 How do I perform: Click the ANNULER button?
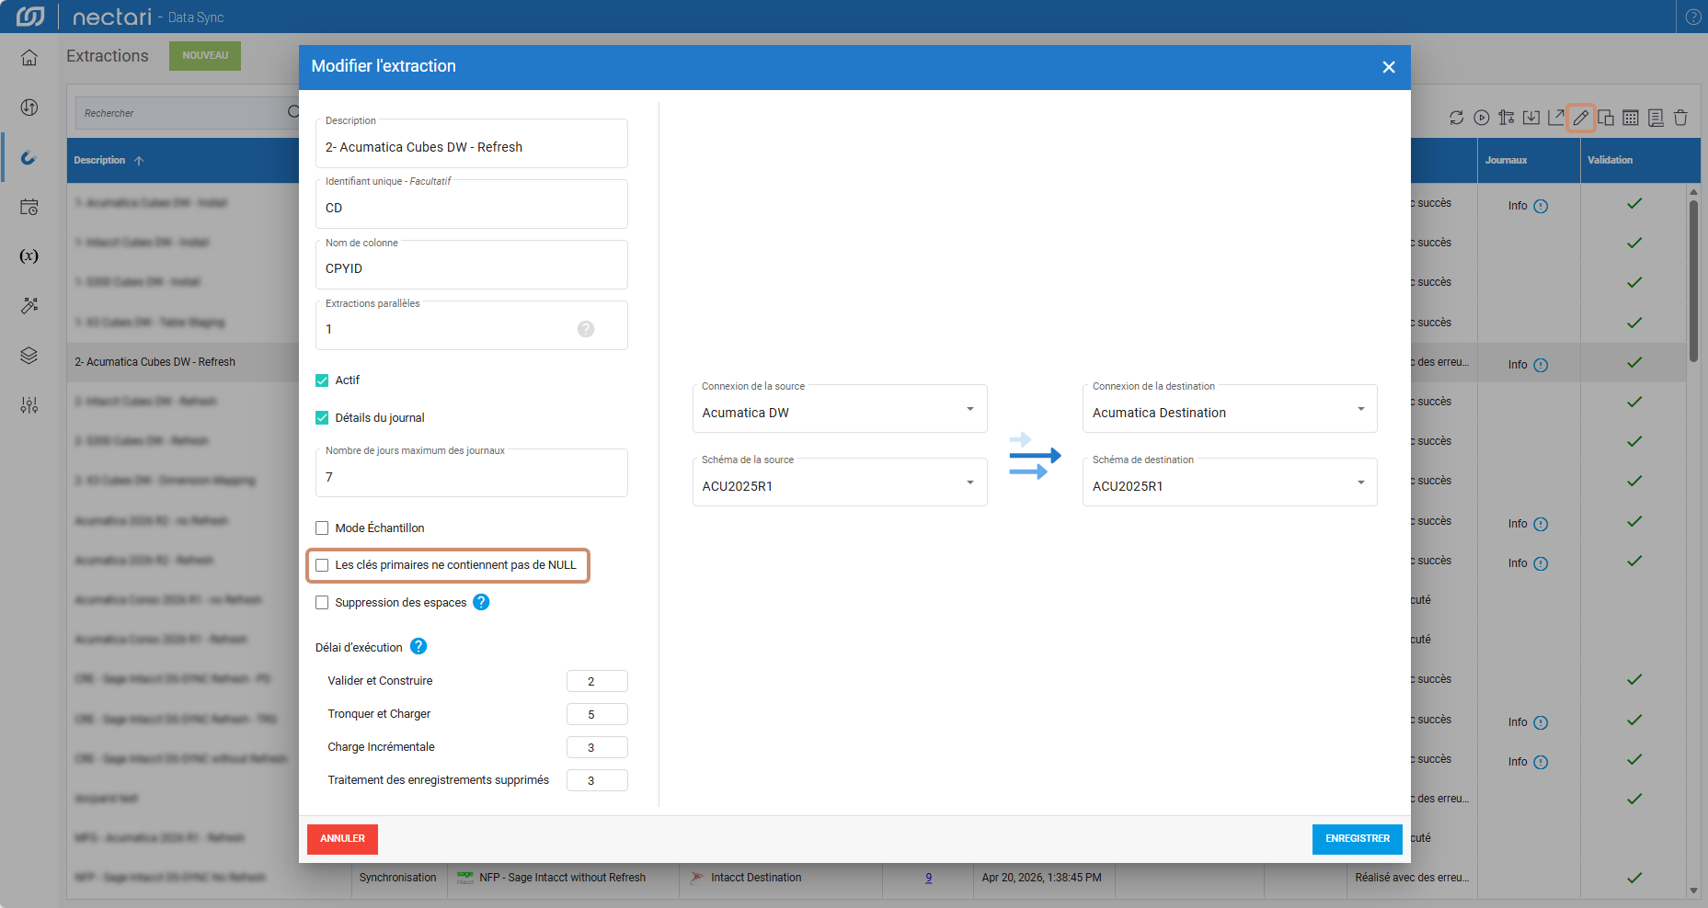pyautogui.click(x=342, y=839)
